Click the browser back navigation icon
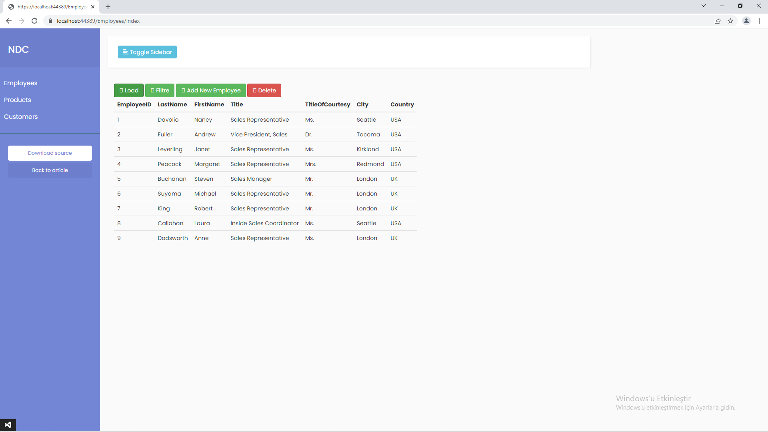Viewport: 768px width, 432px height. (x=8, y=21)
